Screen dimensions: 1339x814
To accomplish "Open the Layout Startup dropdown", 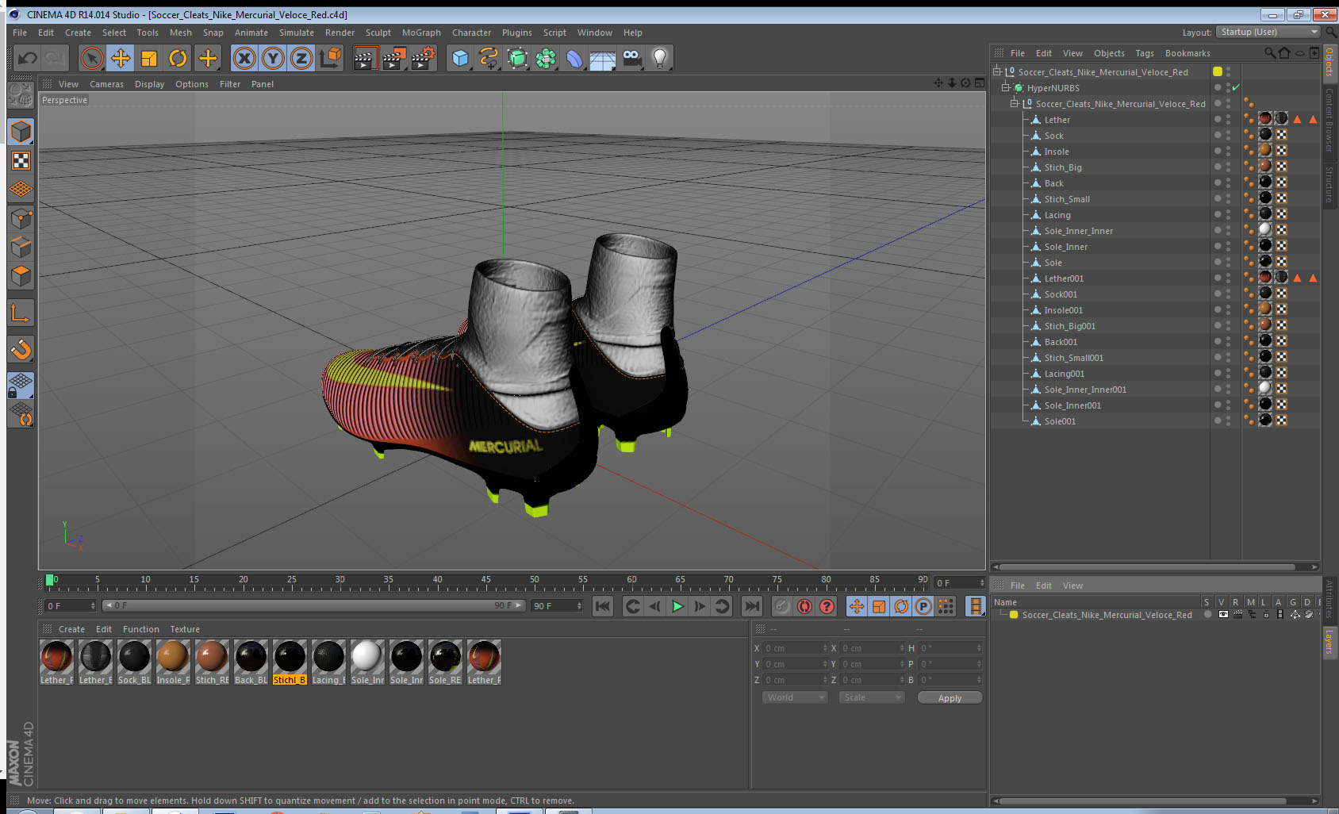I will (x=1268, y=32).
